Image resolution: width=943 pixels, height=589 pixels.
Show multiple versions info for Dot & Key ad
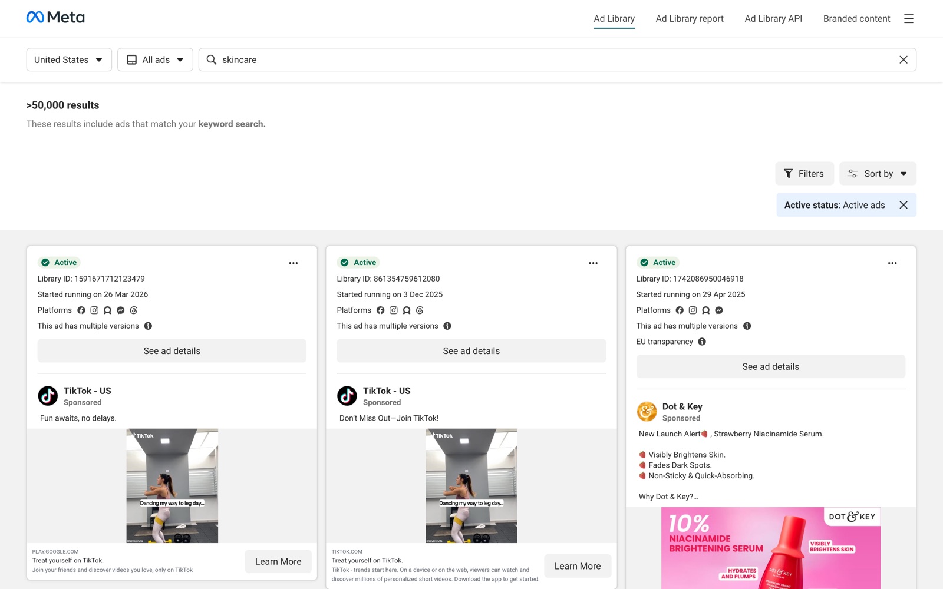747,326
